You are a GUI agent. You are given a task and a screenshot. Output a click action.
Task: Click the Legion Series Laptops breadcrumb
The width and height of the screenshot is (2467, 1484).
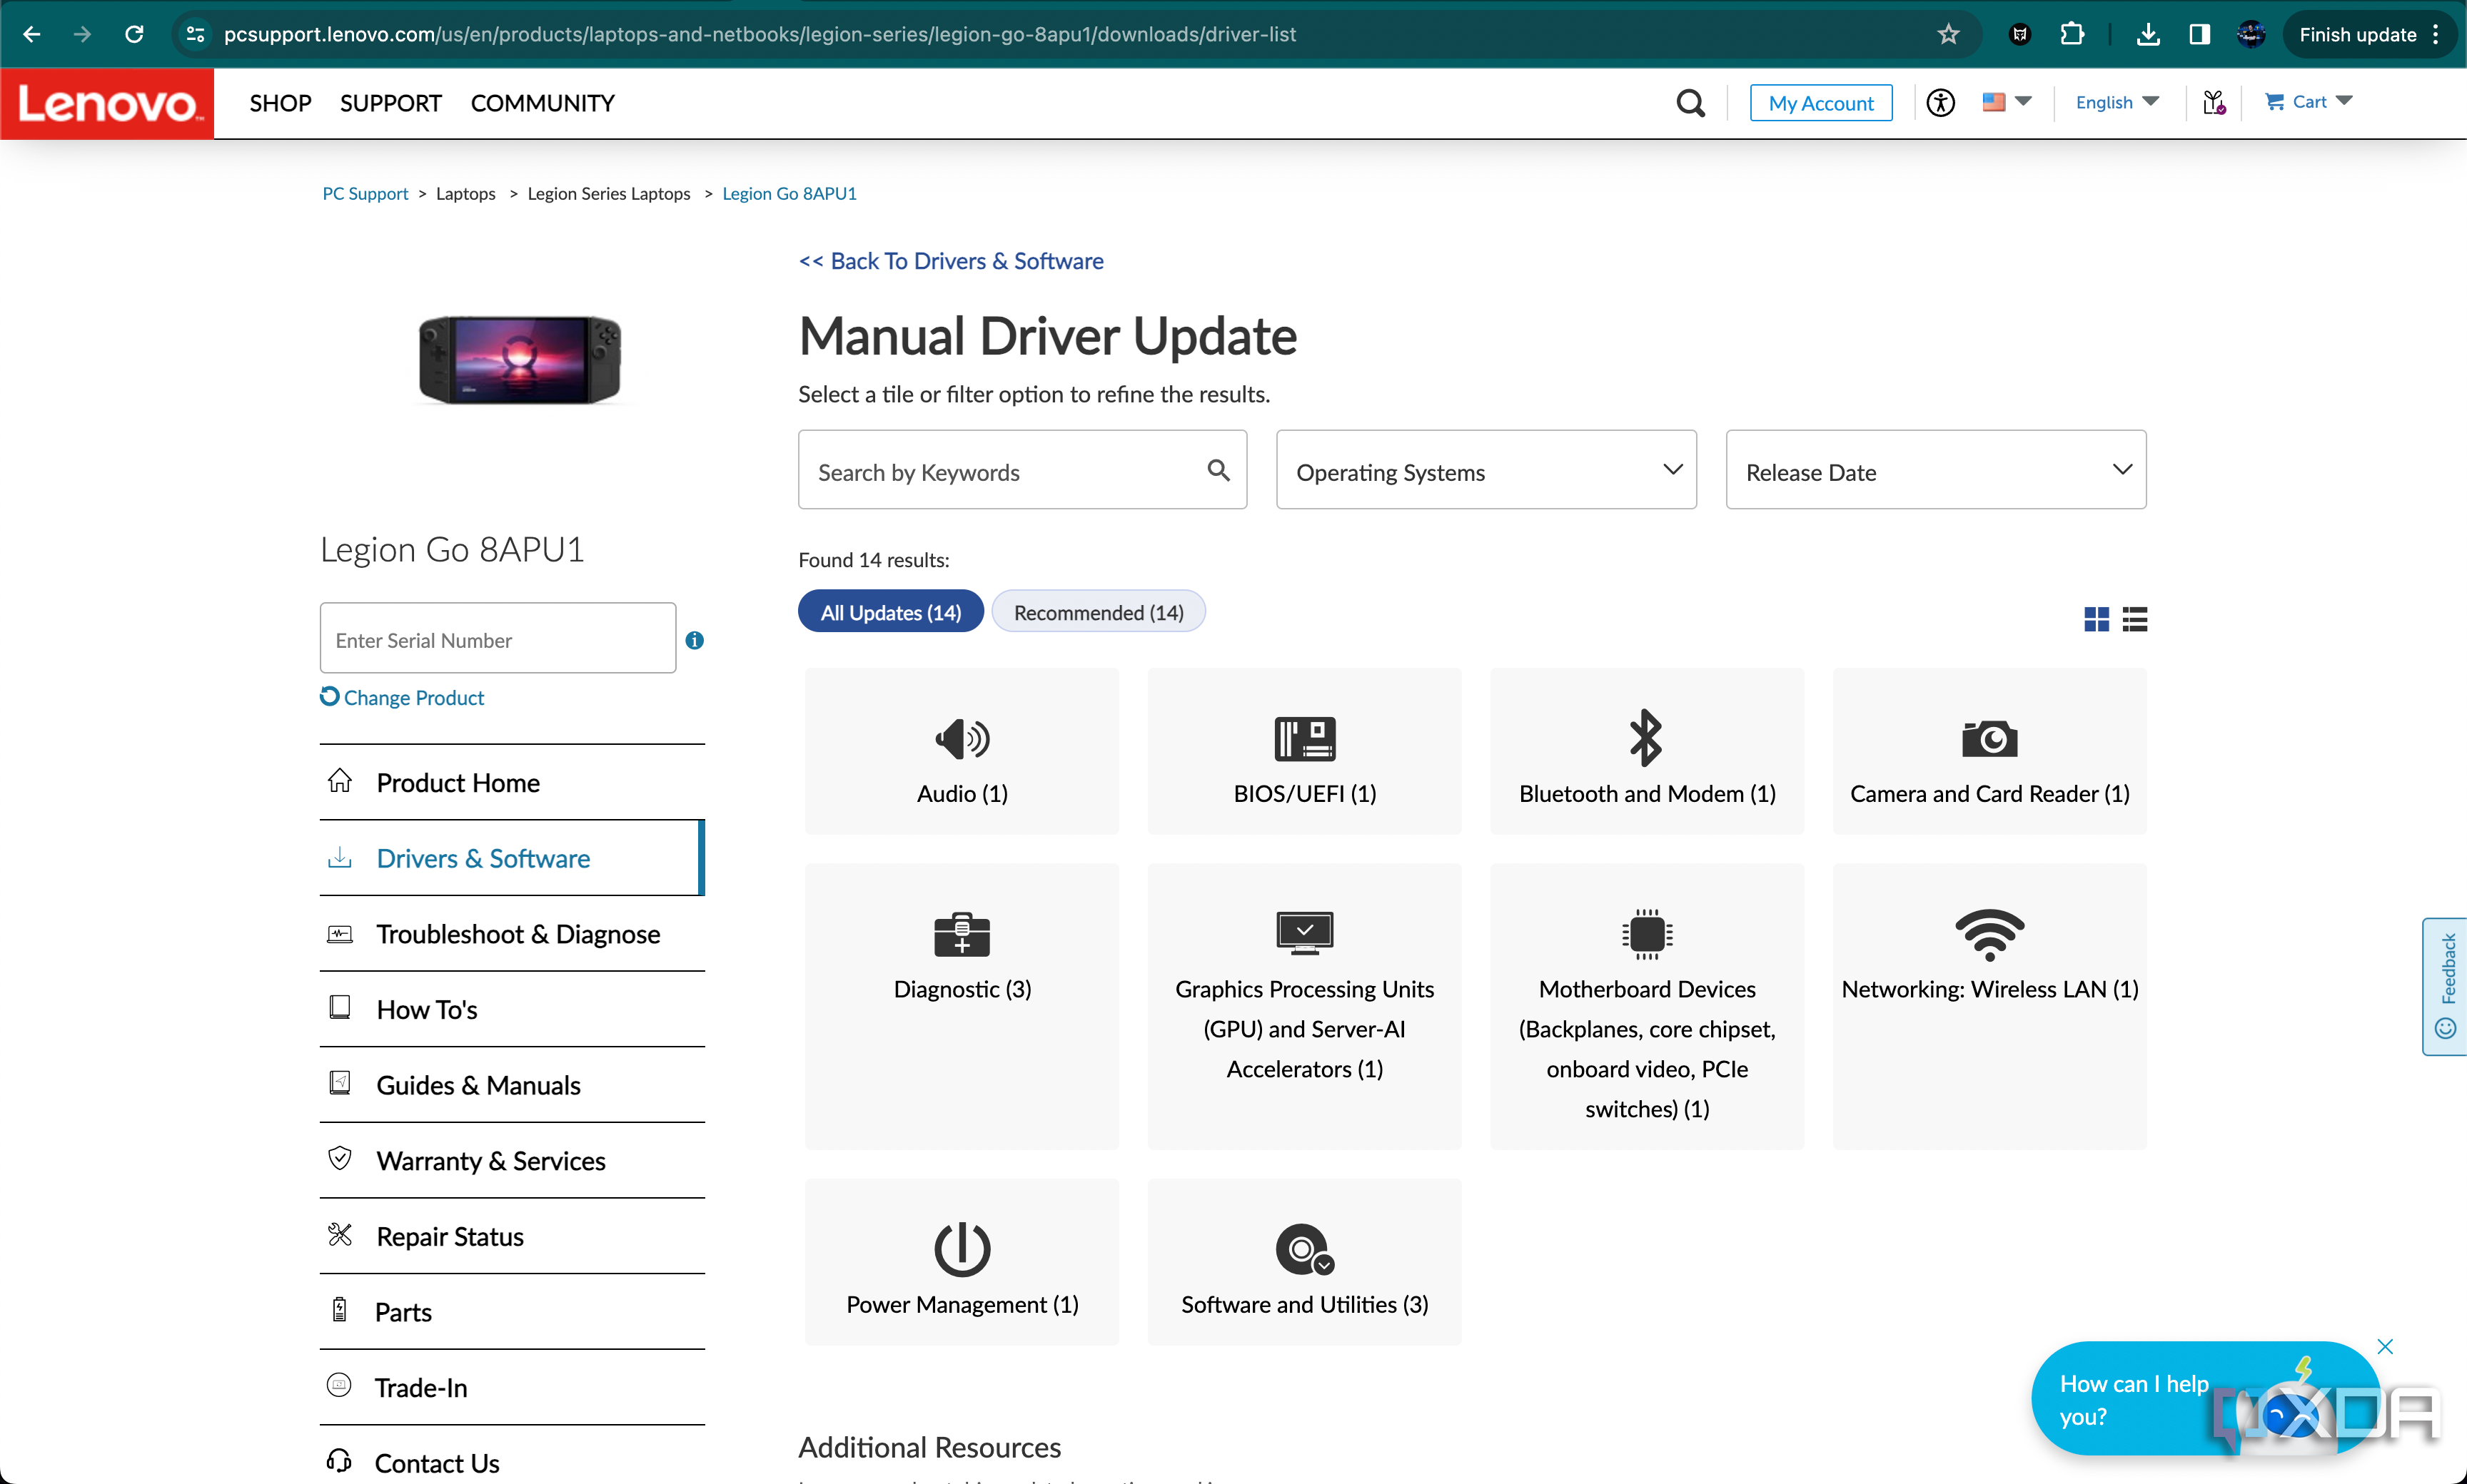click(x=608, y=193)
